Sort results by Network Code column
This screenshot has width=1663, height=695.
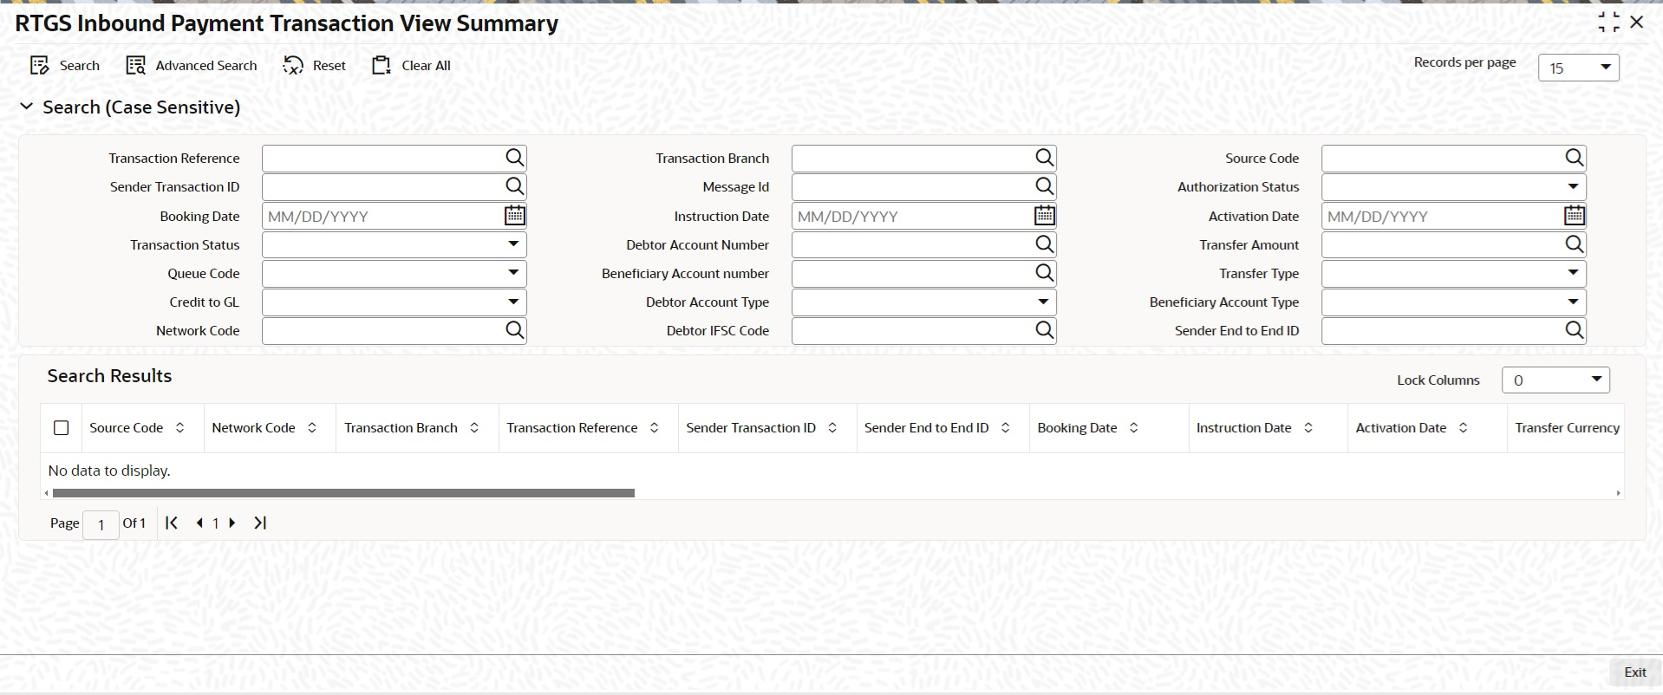311,428
